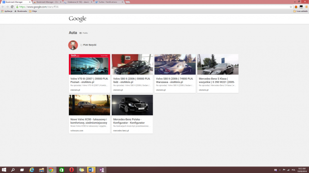The image size is (309, 173).
Task: Click the Mercedes-Benz S Klasa S 350 title
Action: (x=217, y=80)
